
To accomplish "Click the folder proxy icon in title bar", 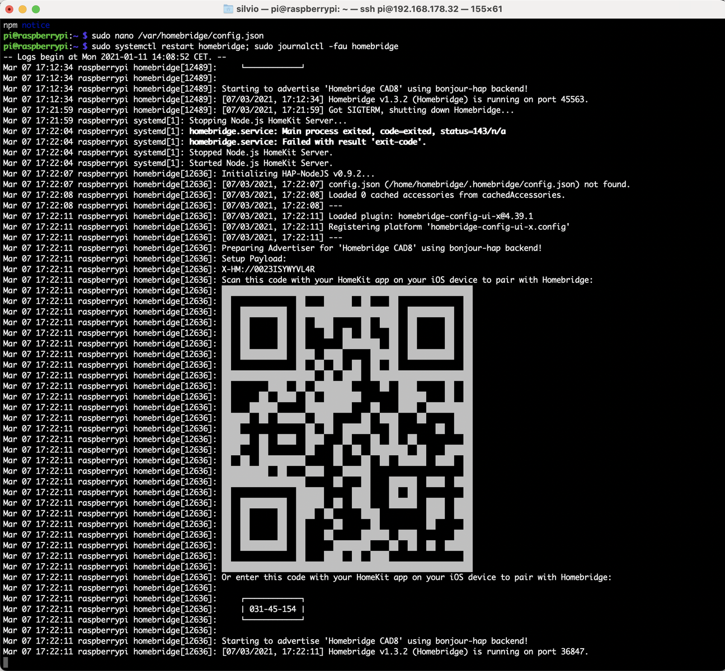I will click(x=228, y=9).
